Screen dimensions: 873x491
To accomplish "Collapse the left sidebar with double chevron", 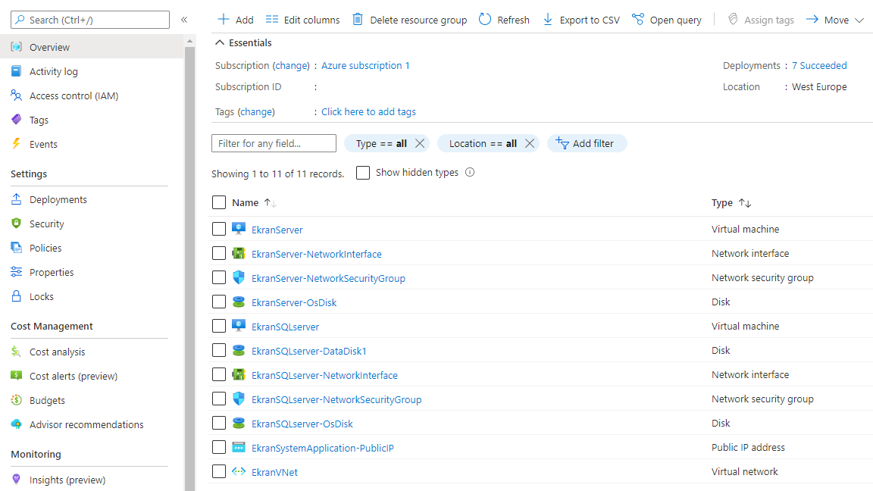I will 184,20.
